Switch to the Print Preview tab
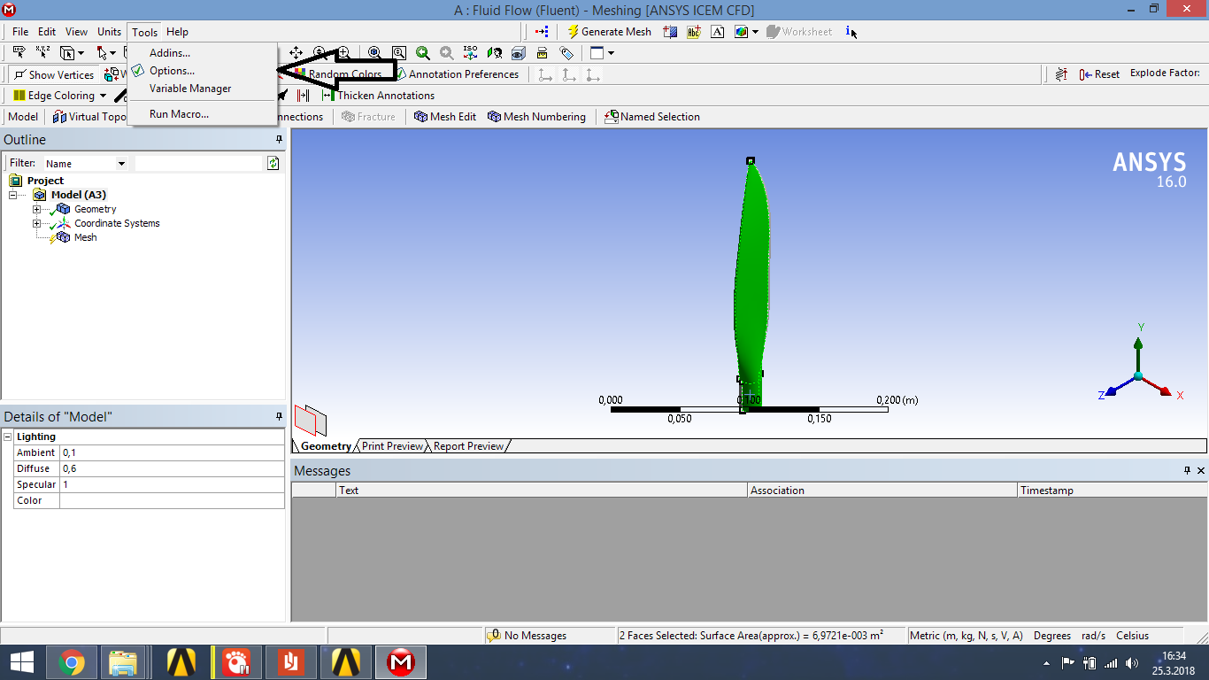Viewport: 1209px width, 680px height. click(392, 446)
